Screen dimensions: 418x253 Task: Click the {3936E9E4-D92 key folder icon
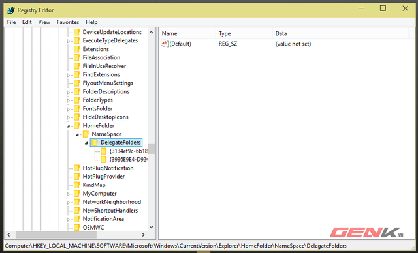[103, 160]
